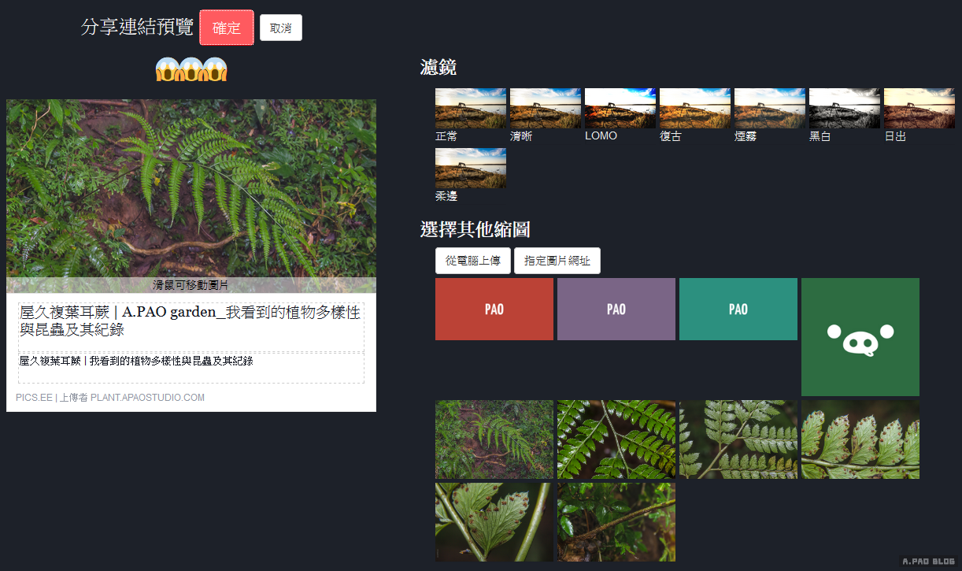Select the 正常 normal filter thumbnail
This screenshot has height=571, width=962.
(x=470, y=108)
